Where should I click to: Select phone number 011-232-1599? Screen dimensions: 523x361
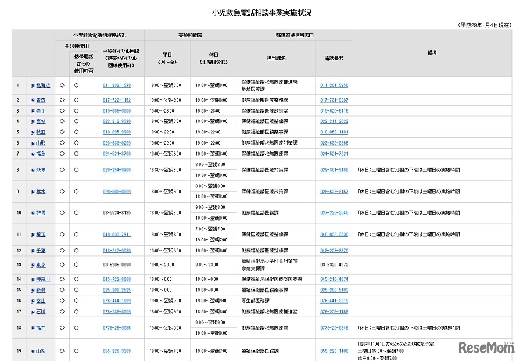pyautogui.click(x=116, y=85)
